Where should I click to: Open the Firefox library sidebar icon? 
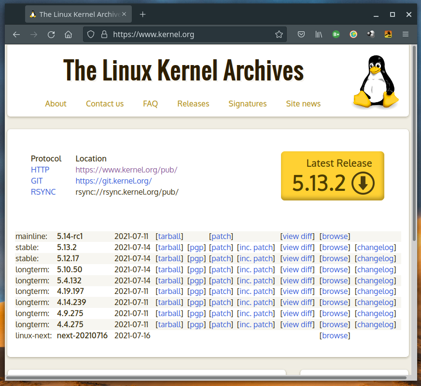(x=319, y=34)
